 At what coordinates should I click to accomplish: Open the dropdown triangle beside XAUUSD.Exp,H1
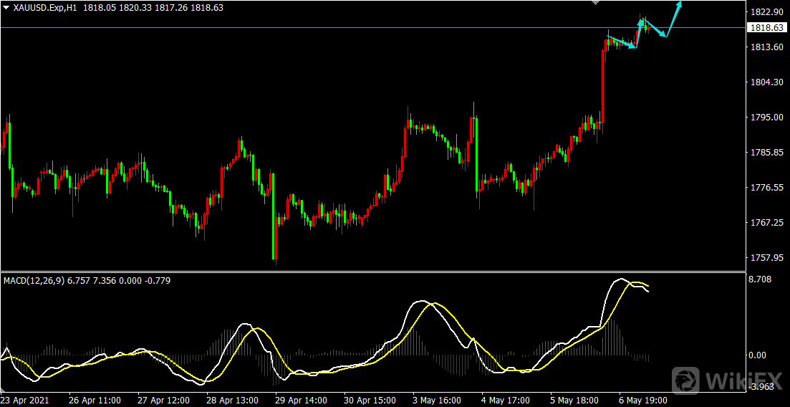click(6, 7)
